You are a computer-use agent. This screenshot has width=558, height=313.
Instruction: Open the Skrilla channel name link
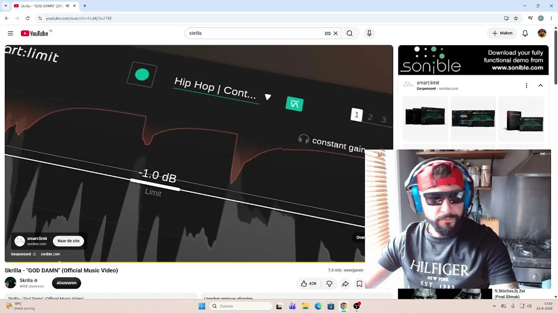(x=26, y=280)
